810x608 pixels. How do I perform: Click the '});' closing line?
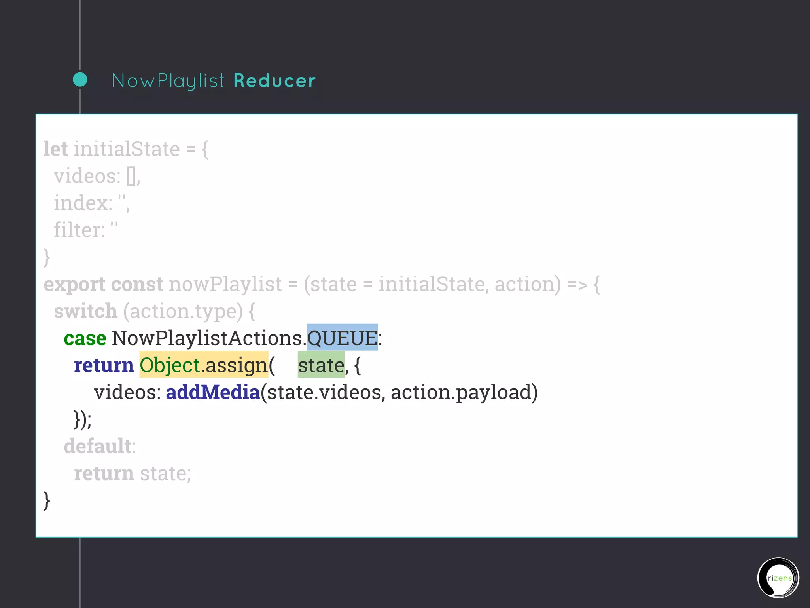83,420
